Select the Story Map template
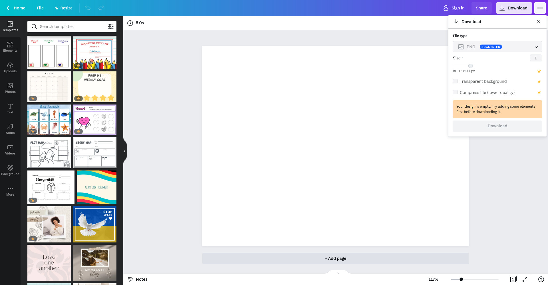Screen dimensions: 548x285 [95, 153]
